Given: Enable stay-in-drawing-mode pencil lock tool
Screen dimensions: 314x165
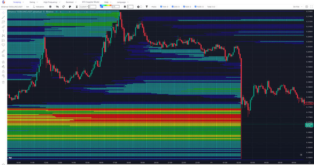Looking at the screenshot, I should tap(3, 67).
